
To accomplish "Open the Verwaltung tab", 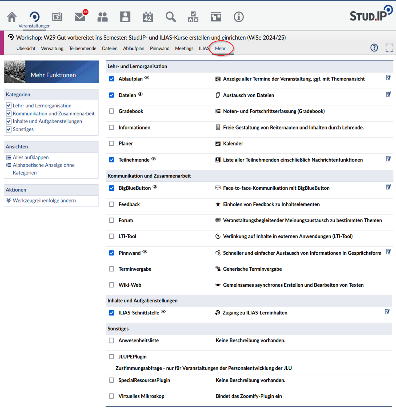I will coord(52,48).
